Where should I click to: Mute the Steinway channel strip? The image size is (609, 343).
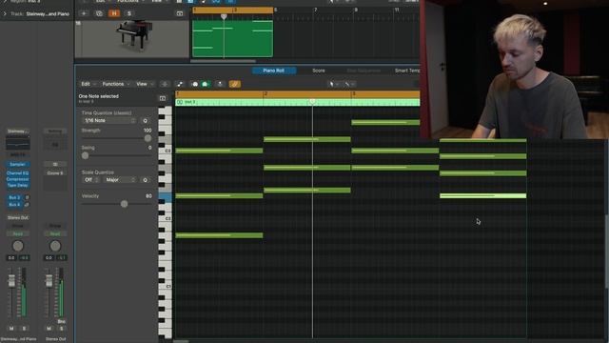11,329
